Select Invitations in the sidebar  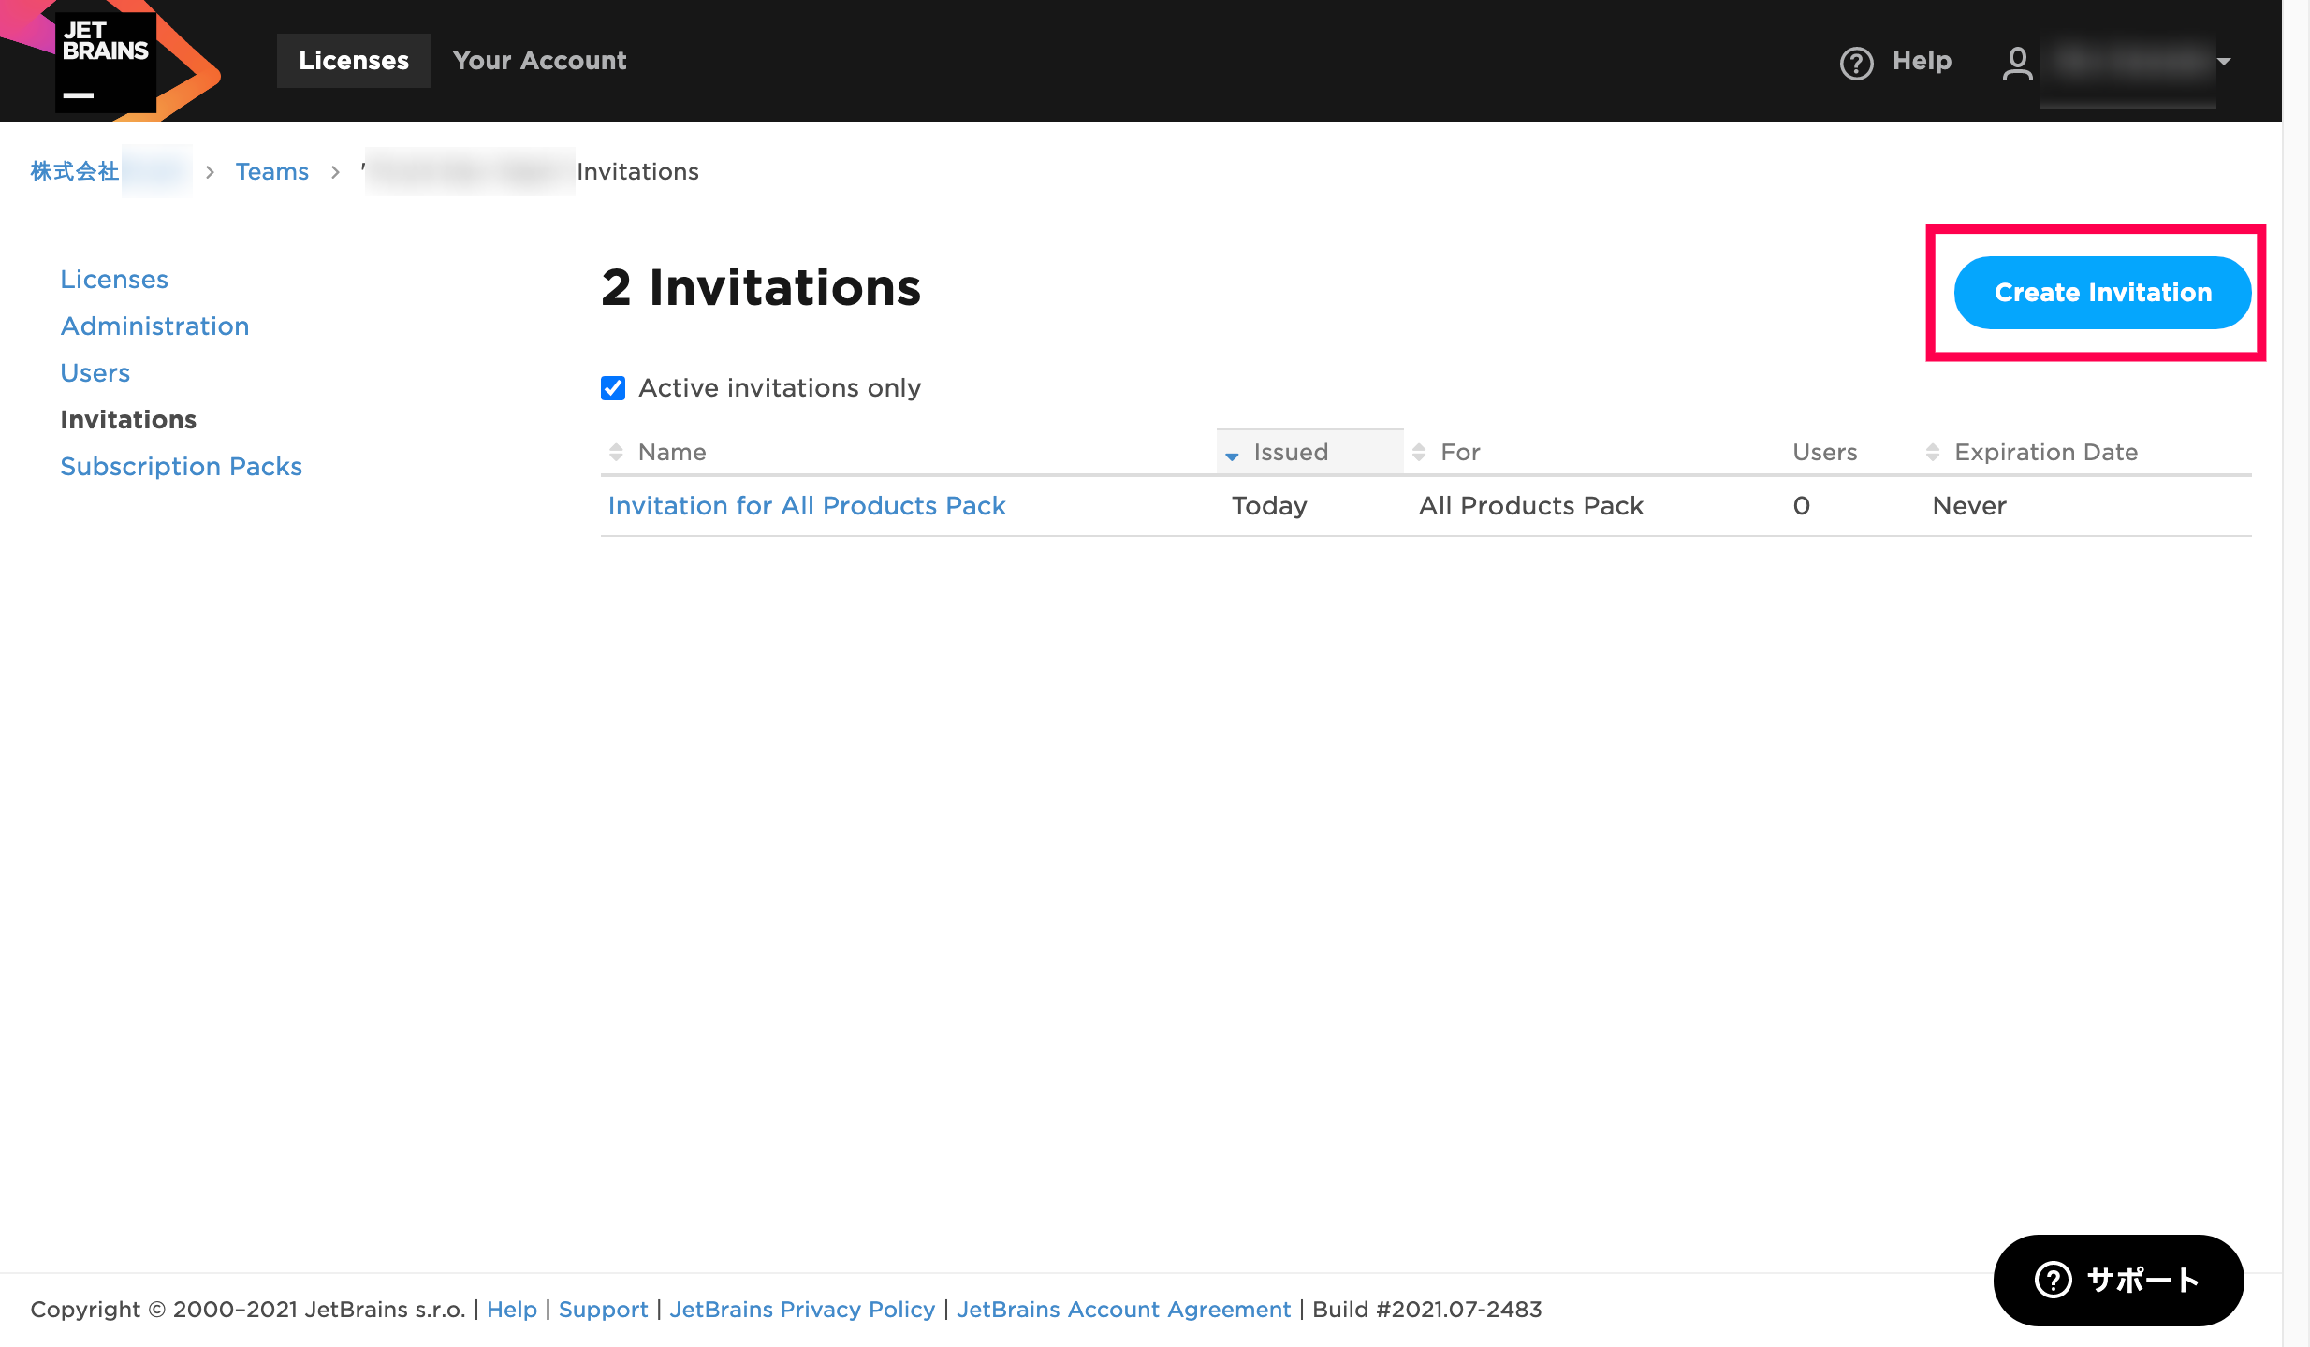tap(128, 419)
